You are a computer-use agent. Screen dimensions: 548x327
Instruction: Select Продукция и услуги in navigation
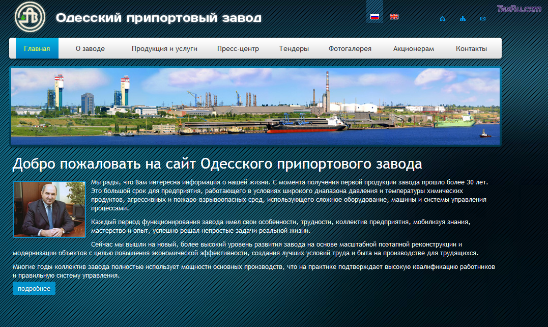(164, 49)
